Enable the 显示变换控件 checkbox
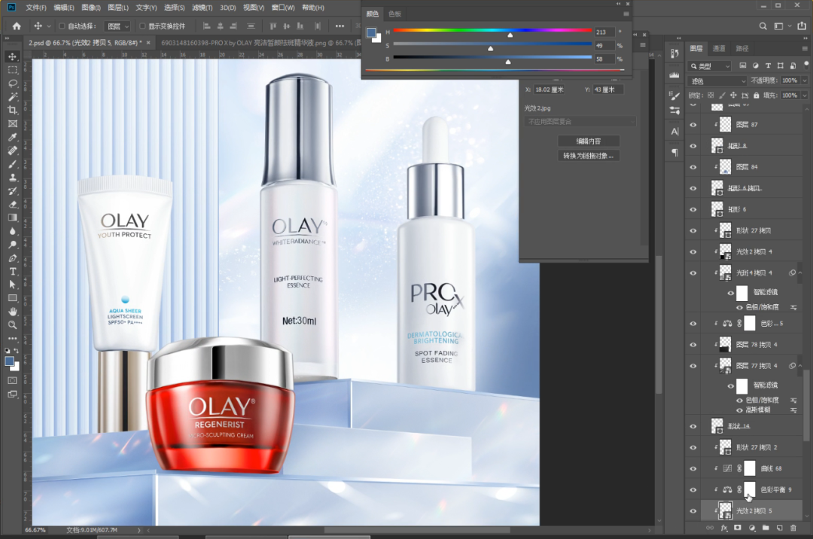This screenshot has height=539, width=813. click(x=142, y=26)
